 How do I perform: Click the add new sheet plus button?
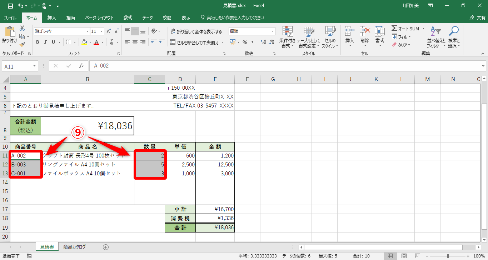105,247
